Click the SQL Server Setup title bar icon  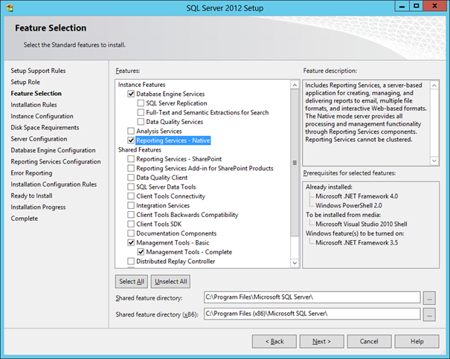tap(10, 7)
